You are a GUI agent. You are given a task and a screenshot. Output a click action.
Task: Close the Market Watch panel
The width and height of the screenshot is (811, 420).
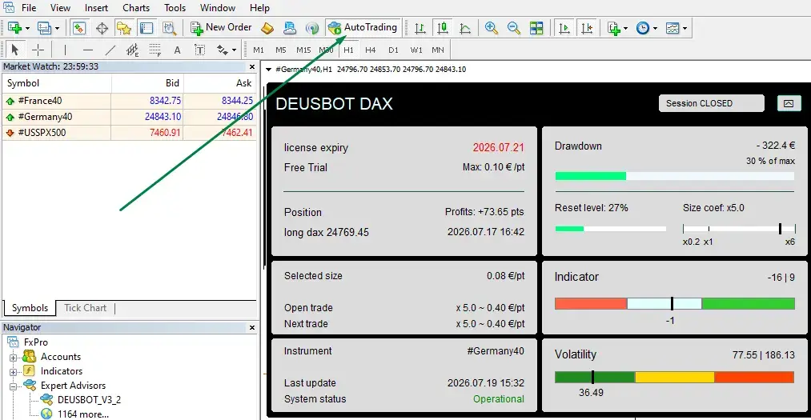252,66
